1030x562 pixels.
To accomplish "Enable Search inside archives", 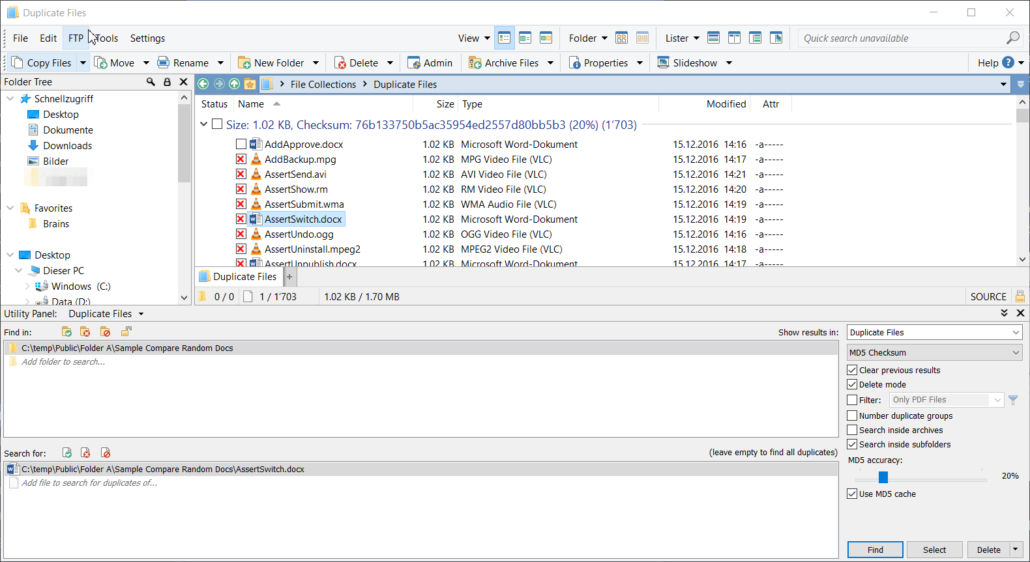I will pos(852,430).
